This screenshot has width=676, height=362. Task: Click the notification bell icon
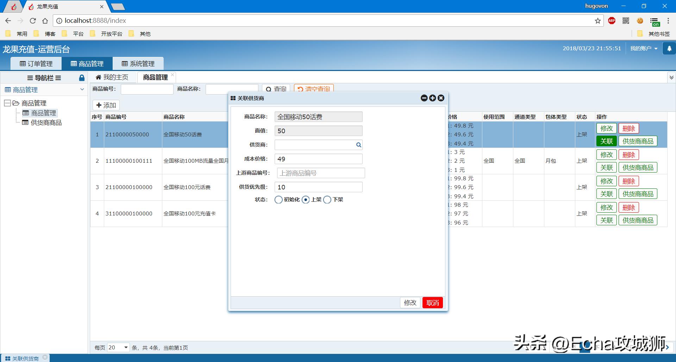click(669, 49)
